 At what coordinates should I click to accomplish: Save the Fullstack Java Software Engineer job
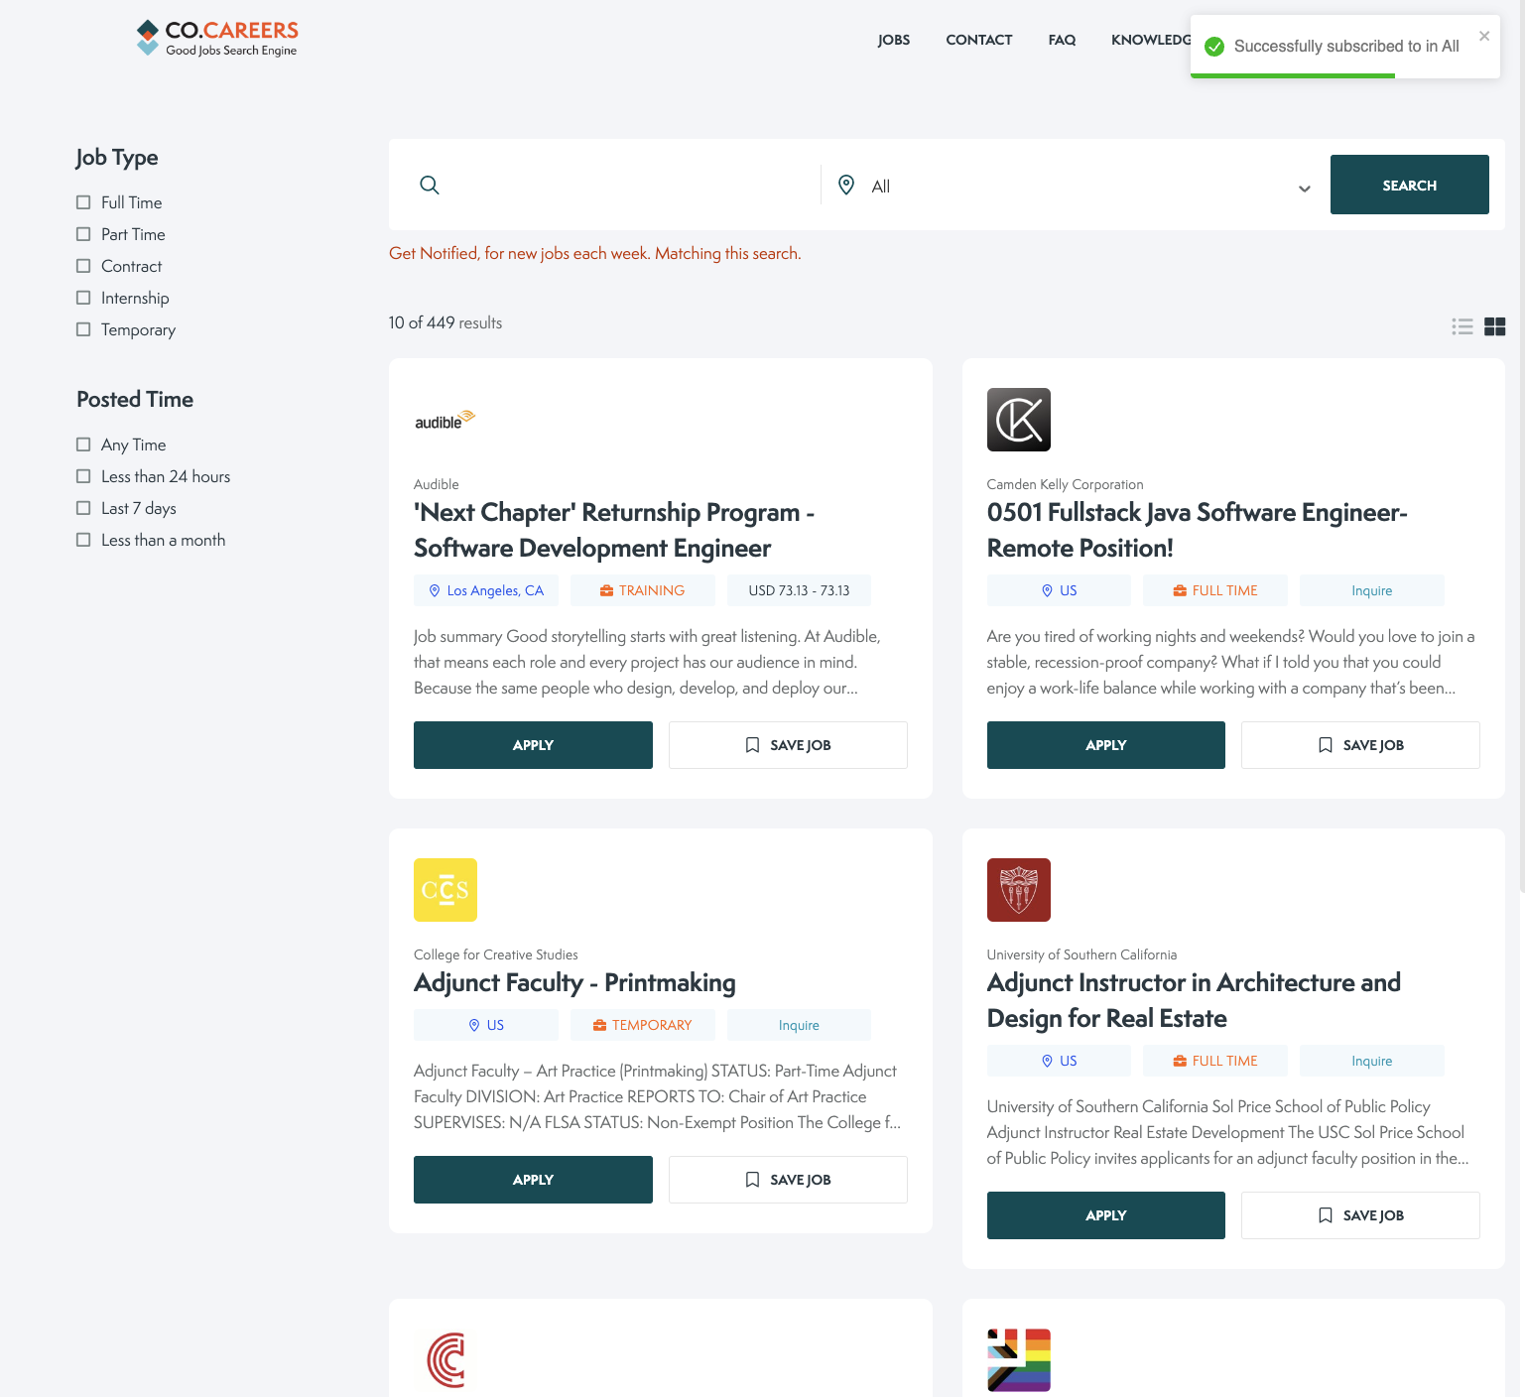pos(1360,745)
